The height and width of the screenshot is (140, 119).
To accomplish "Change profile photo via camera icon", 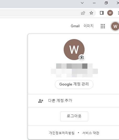I will point(82,57).
